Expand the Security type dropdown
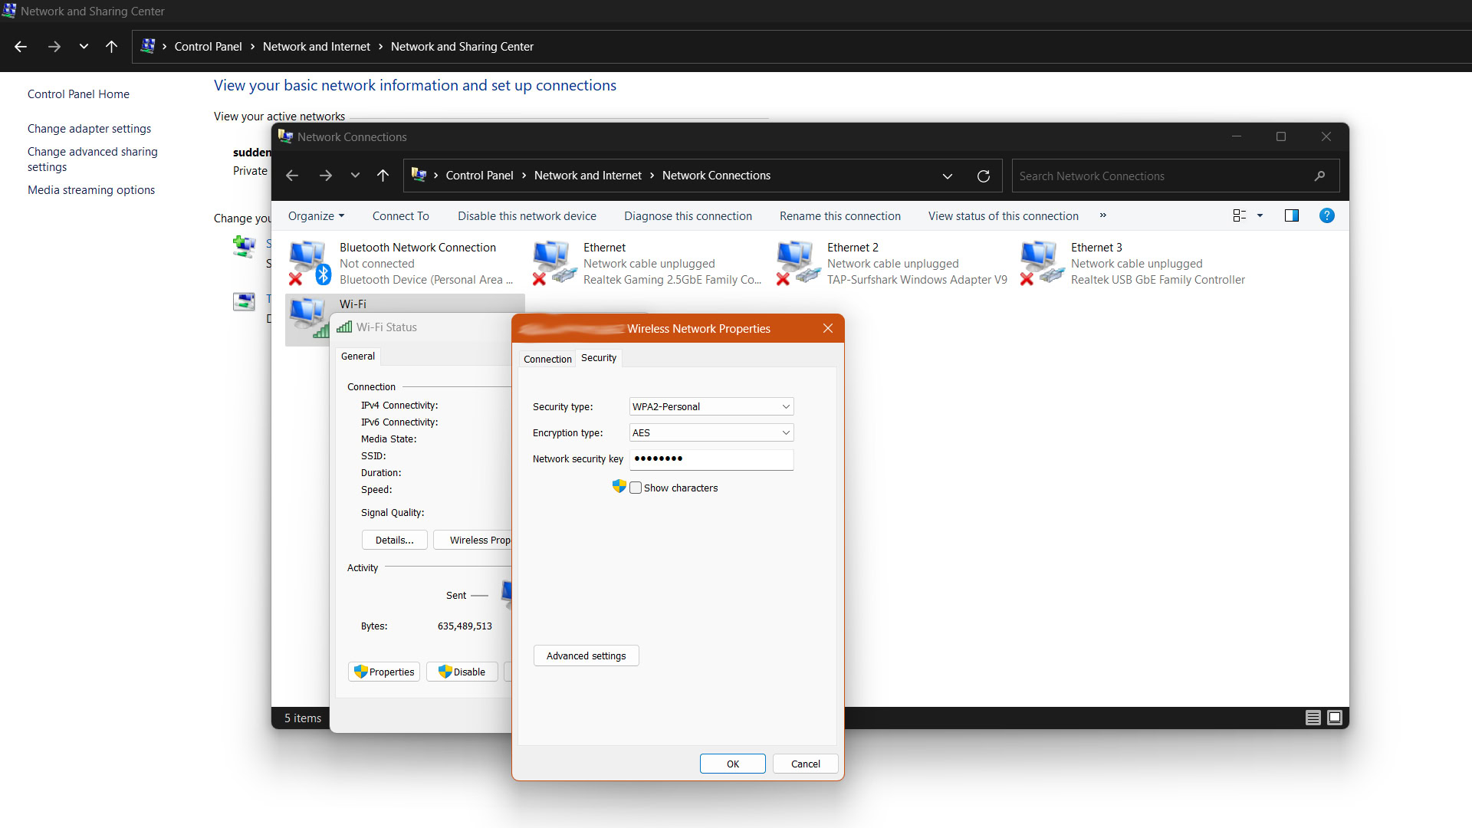This screenshot has height=828, width=1472. coord(711,407)
